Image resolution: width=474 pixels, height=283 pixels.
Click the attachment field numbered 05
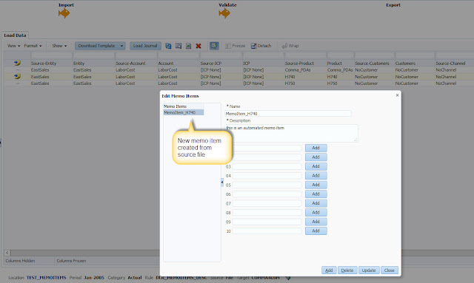267,185
